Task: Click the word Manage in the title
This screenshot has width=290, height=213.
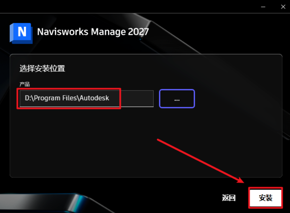Action: point(108,32)
